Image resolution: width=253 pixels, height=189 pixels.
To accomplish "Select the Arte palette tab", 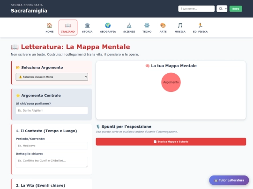I will tap(163, 28).
